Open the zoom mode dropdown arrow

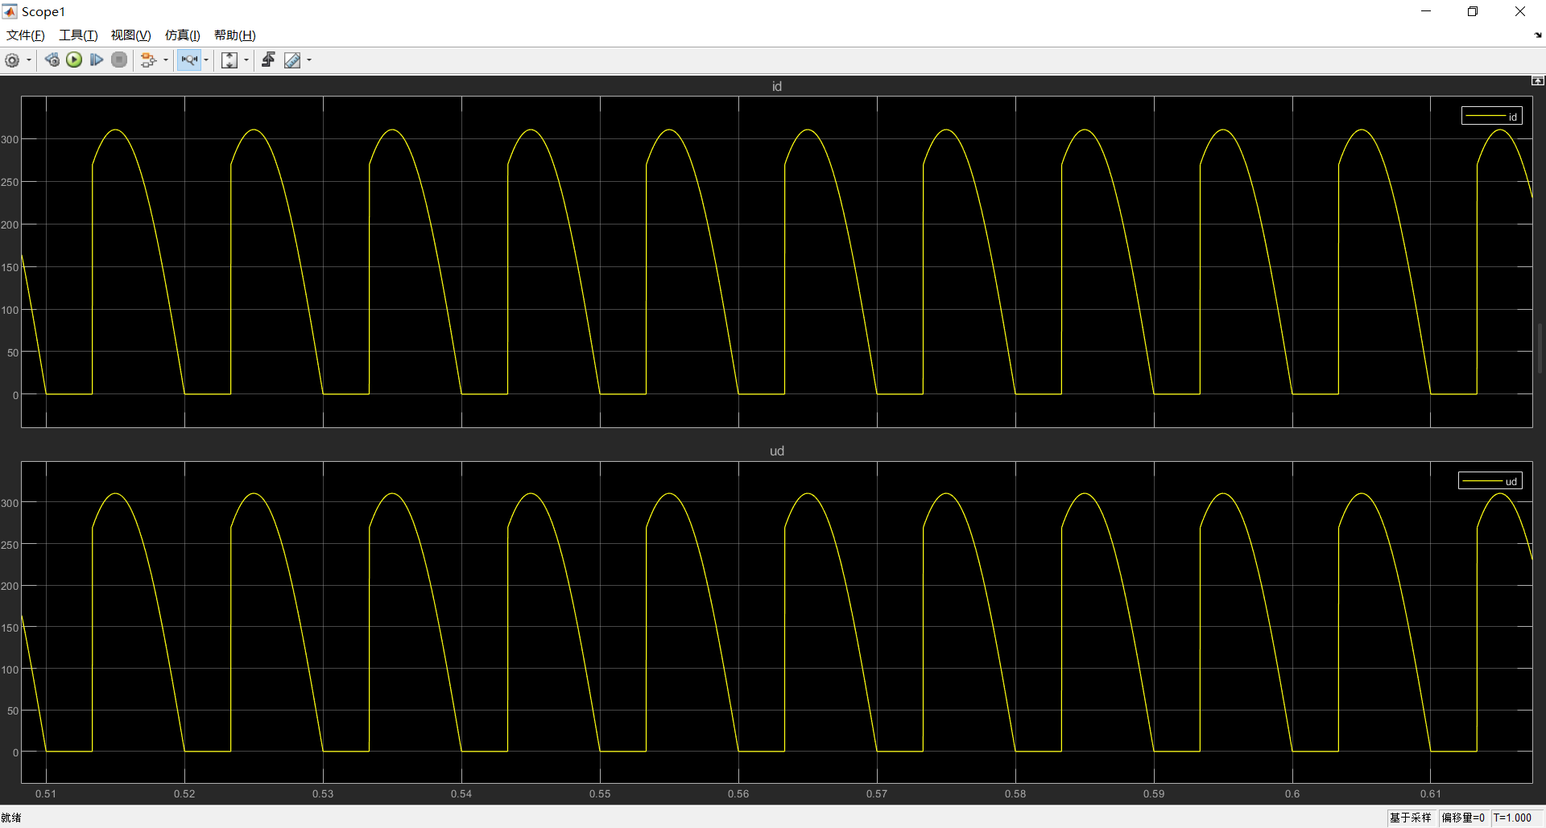pos(206,60)
